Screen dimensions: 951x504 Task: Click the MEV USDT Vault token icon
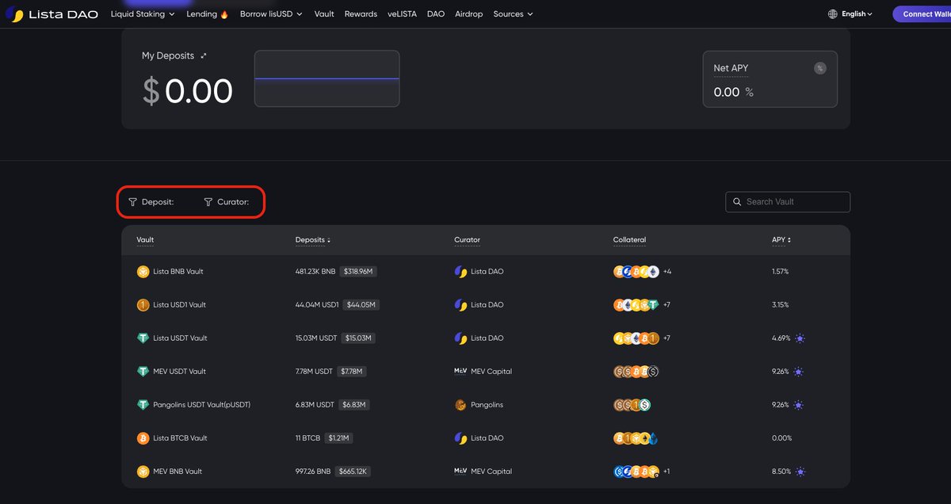143,372
